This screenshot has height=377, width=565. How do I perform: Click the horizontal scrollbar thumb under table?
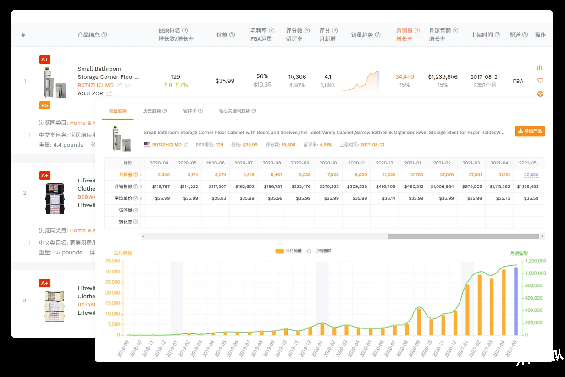463,236
